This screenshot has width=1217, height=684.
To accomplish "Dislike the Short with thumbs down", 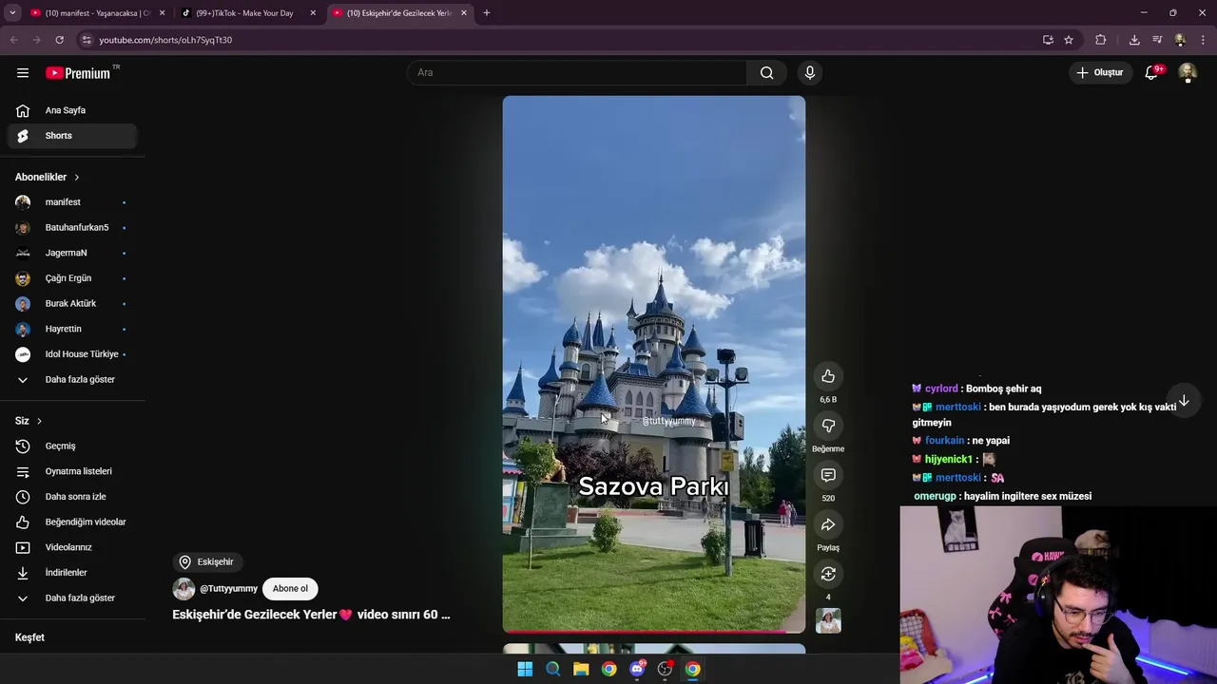I will [828, 426].
